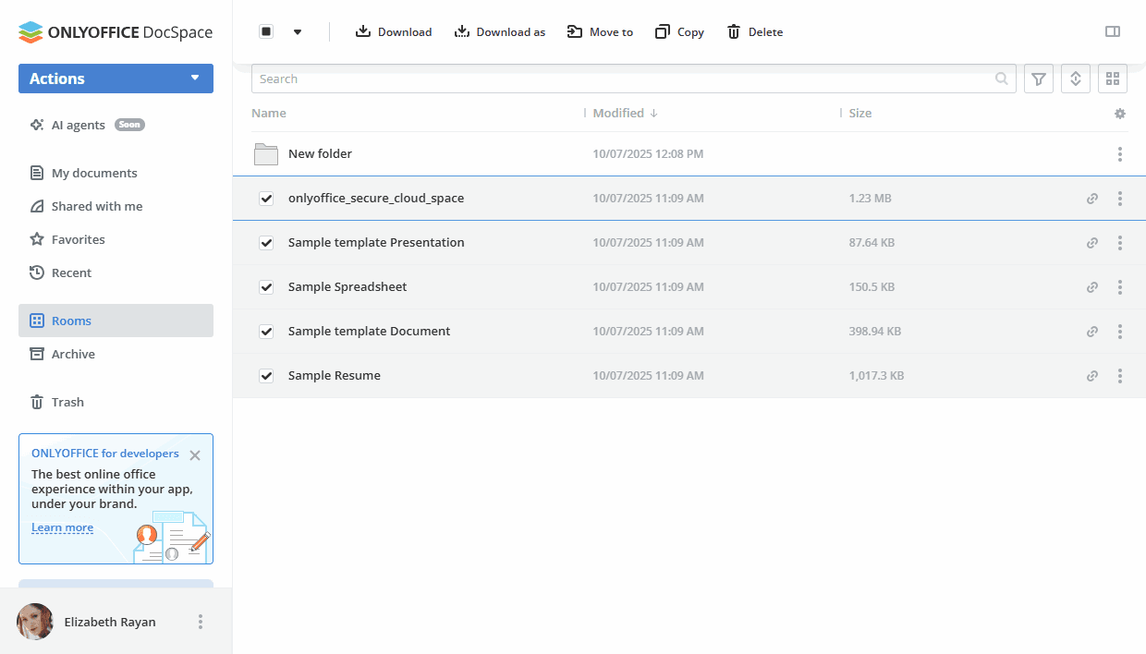Open New folder's three-dot menu
1146x654 pixels.
tap(1120, 154)
